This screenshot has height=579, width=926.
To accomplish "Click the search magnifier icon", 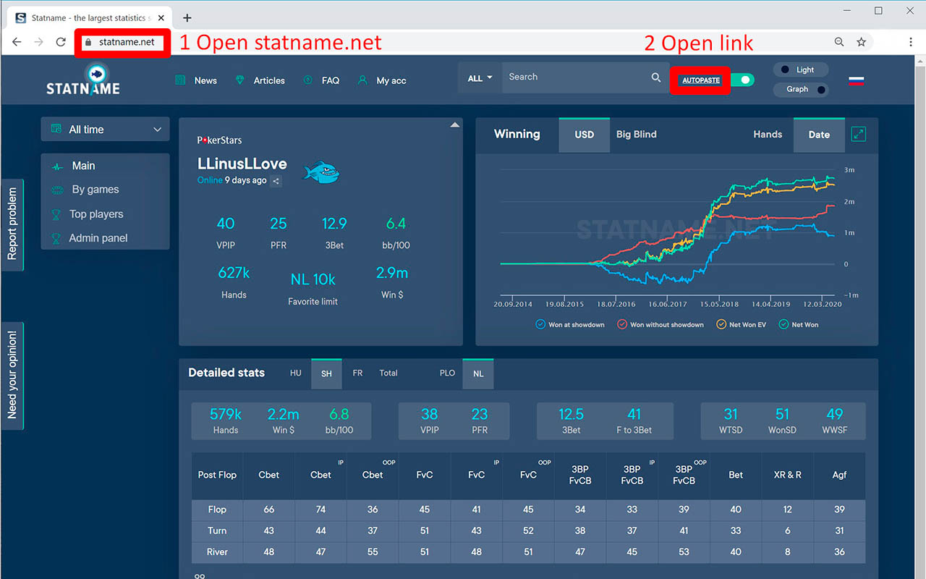I will pyautogui.click(x=655, y=77).
